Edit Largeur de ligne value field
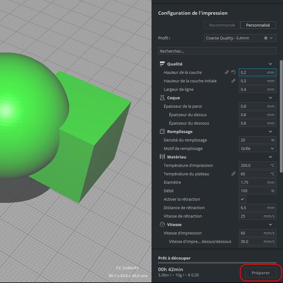Image resolution: width=283 pixels, height=283 pixels. (257, 89)
